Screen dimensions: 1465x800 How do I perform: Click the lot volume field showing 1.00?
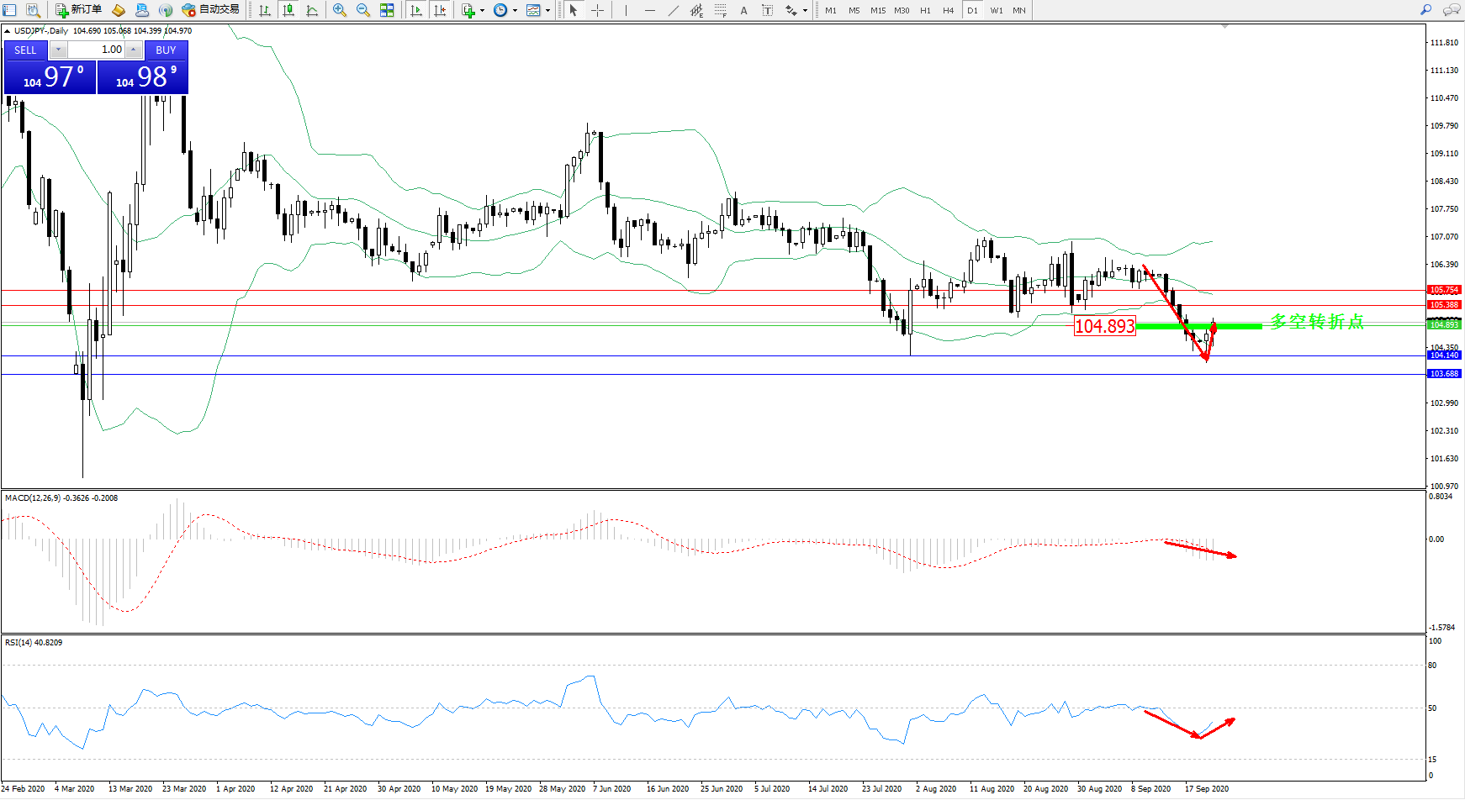pos(98,50)
